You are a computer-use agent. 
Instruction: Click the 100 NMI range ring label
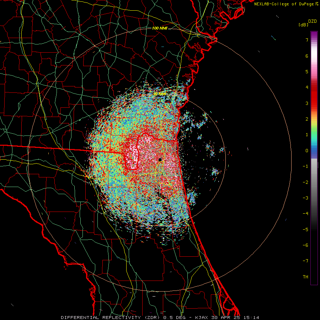tap(160, 28)
